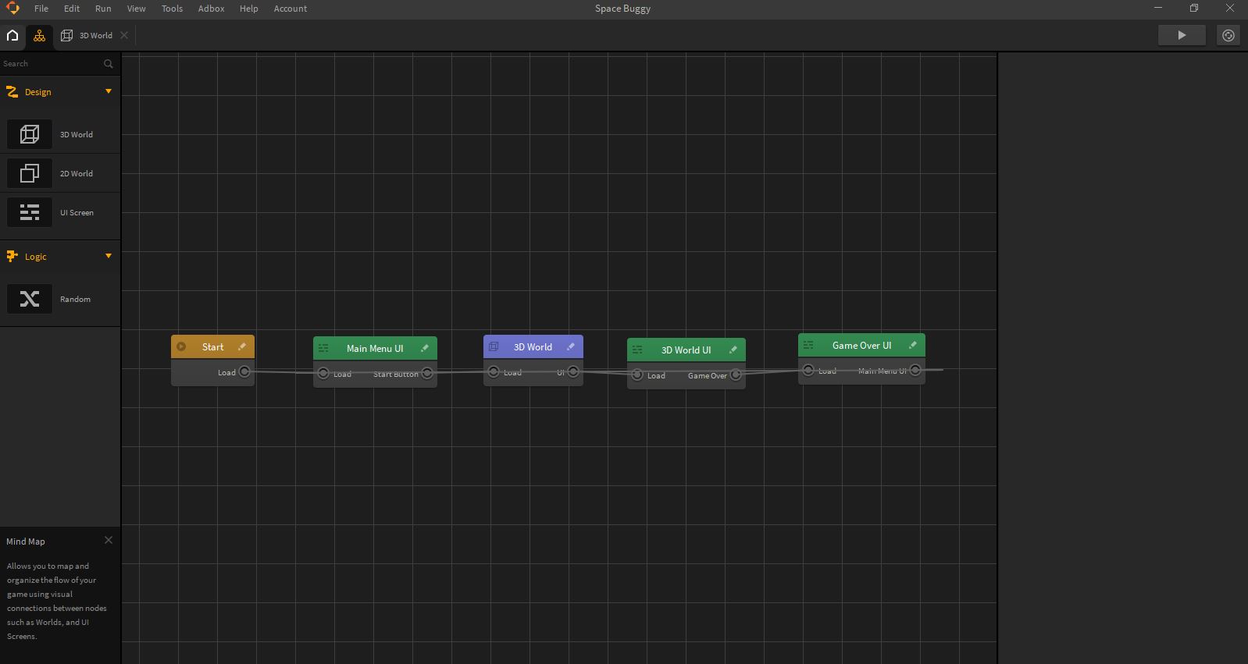
Task: Select the UI Screen node icon
Action: pos(30,212)
